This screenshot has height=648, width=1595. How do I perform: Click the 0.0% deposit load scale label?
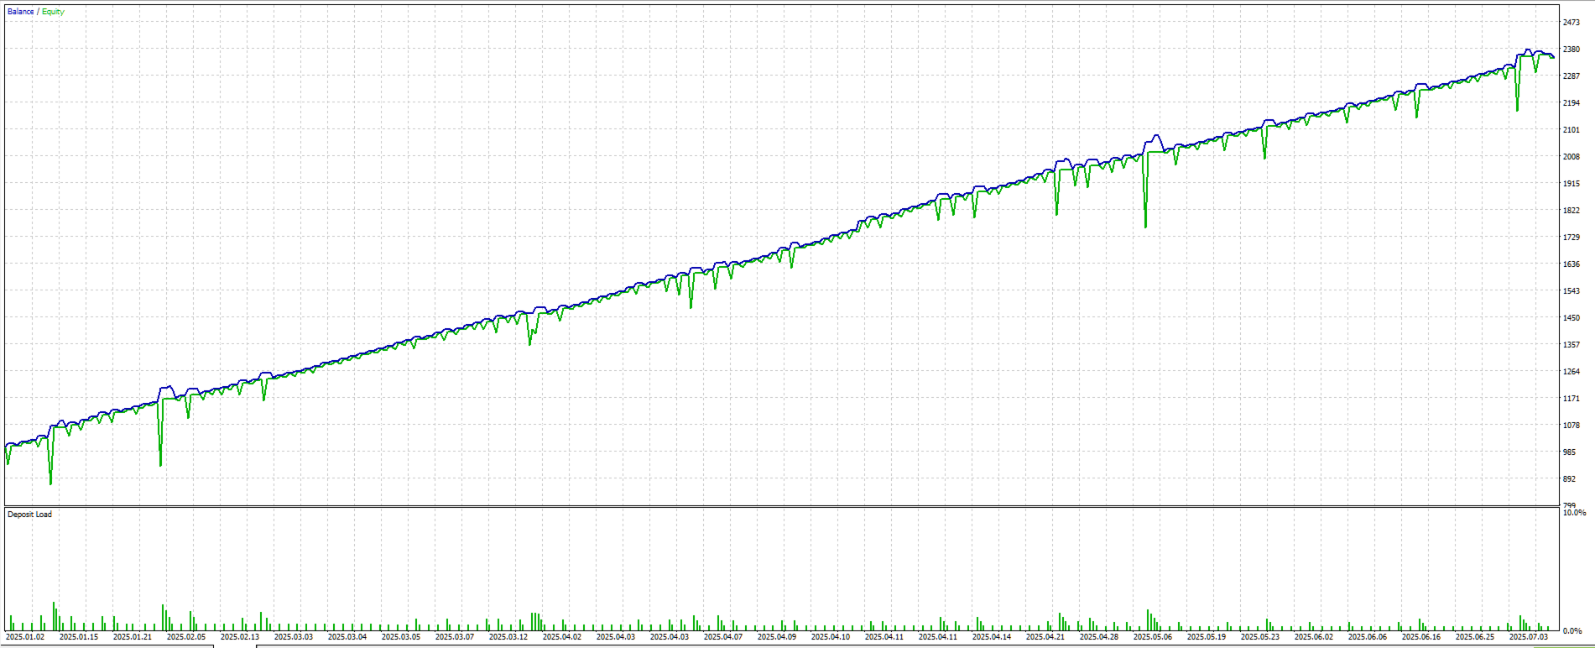[x=1572, y=630]
